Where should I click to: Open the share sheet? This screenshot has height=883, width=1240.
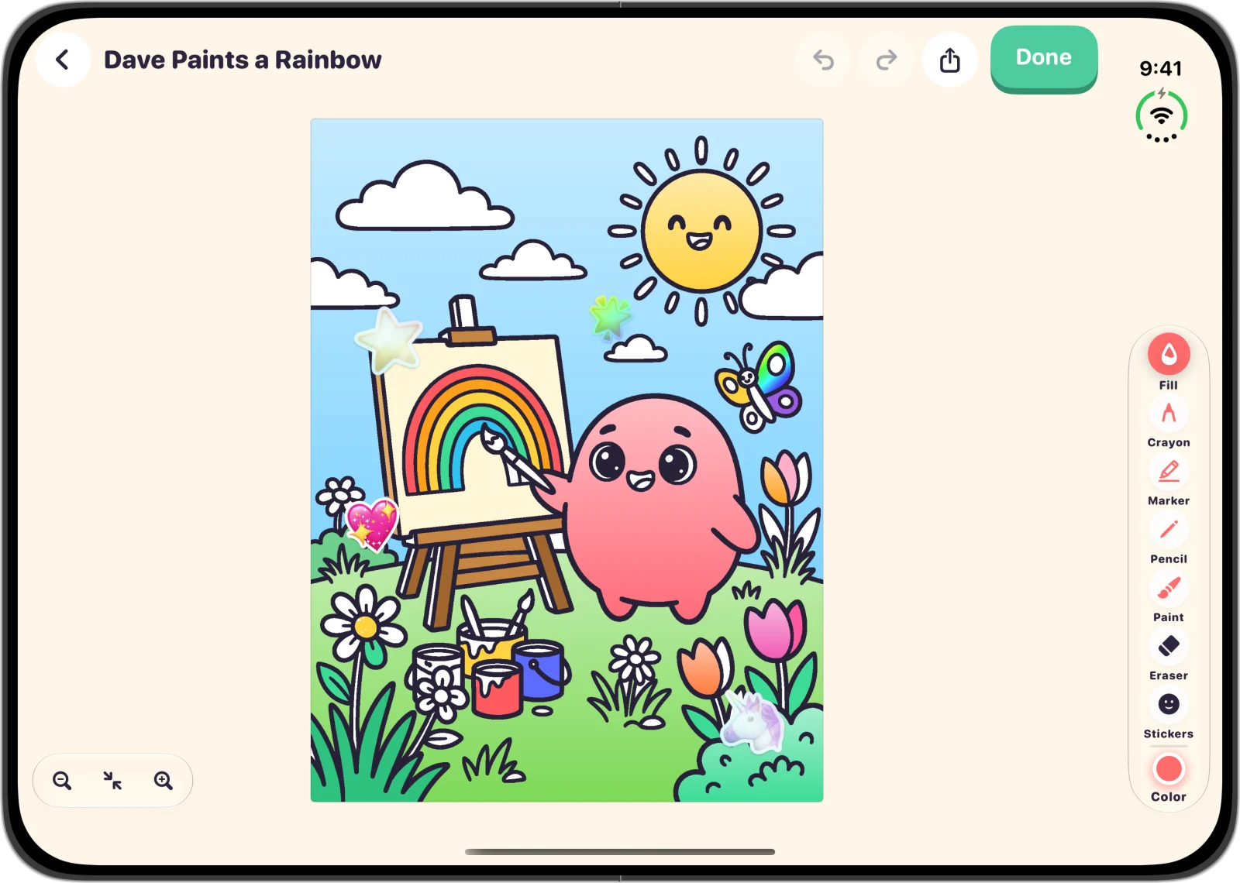949,60
